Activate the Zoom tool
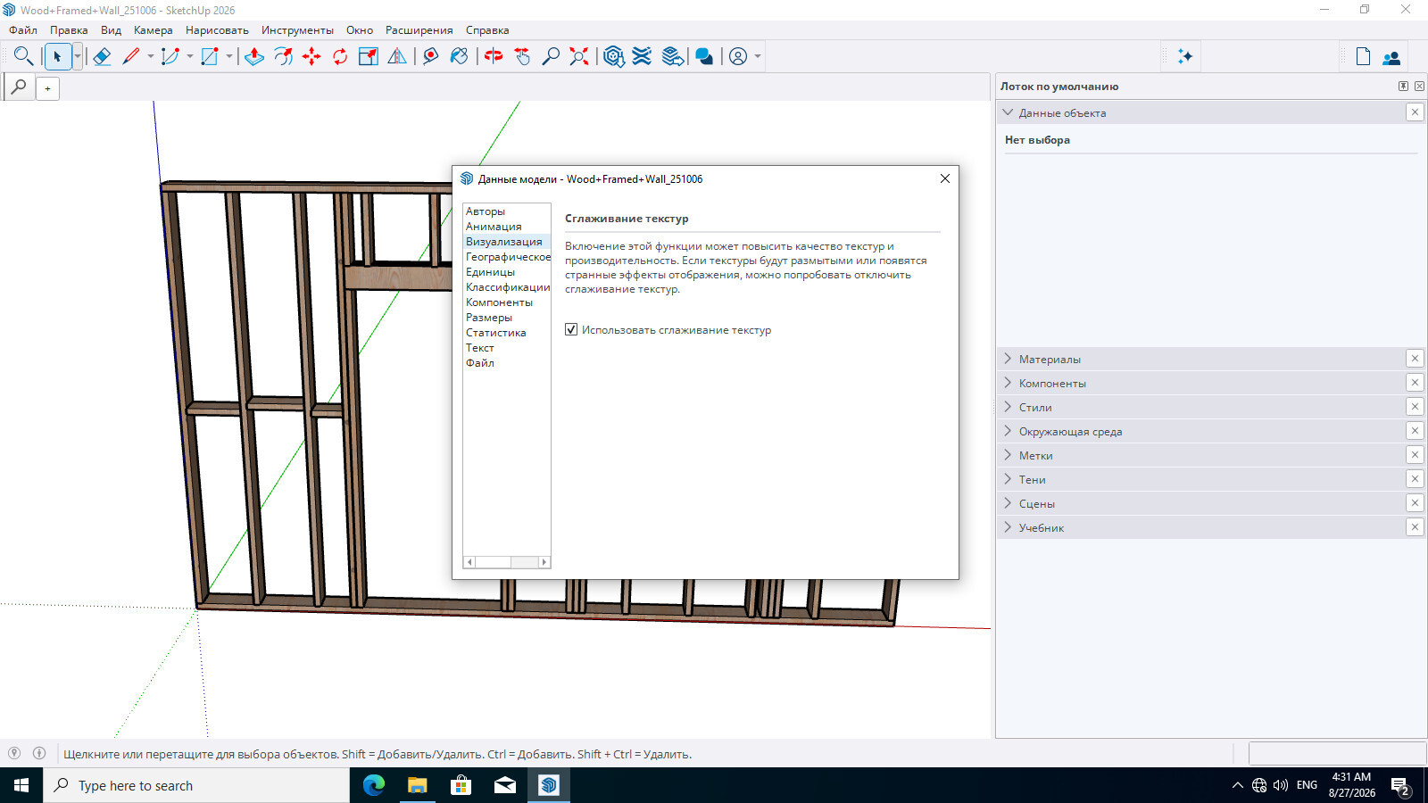Screen dimensions: 1428x803 tap(551, 56)
